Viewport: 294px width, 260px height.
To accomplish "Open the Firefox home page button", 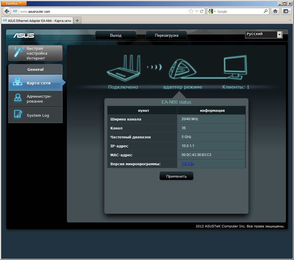I will 275,12.
